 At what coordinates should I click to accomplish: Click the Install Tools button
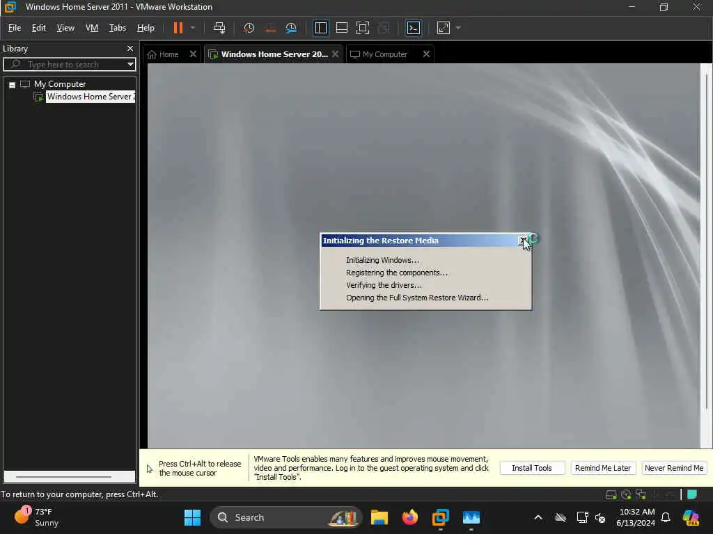(x=532, y=468)
